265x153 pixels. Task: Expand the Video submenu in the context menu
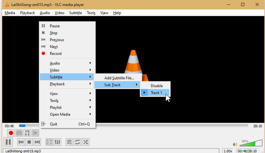67,70
